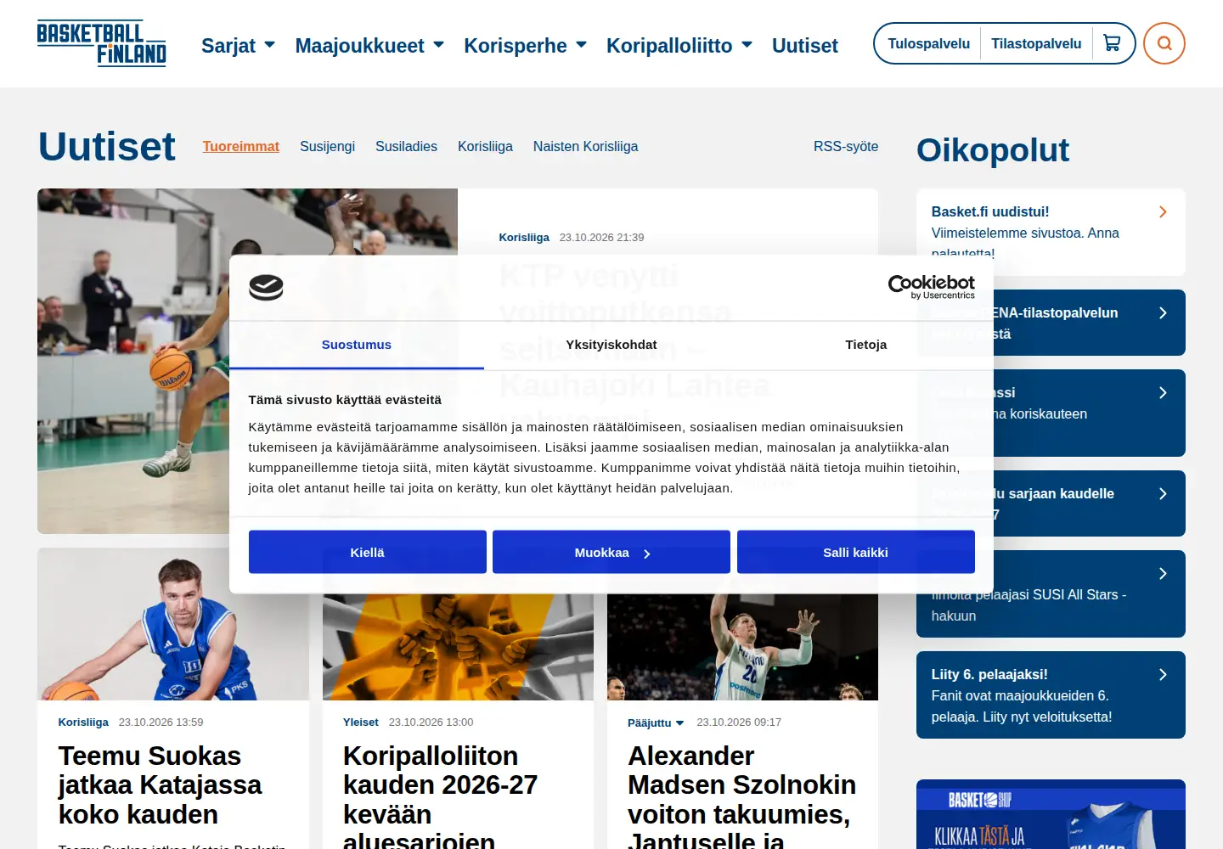The height and width of the screenshot is (849, 1223).
Task: Click chevron on Basket.fi uudistui! card
Action: pyautogui.click(x=1163, y=212)
